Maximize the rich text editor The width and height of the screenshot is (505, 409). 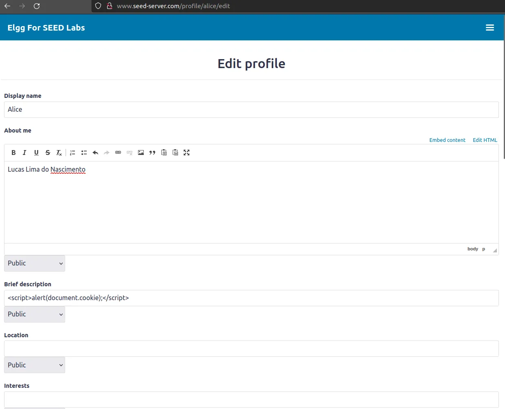coord(187,153)
